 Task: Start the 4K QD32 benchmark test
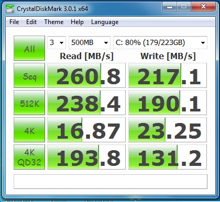point(29,157)
